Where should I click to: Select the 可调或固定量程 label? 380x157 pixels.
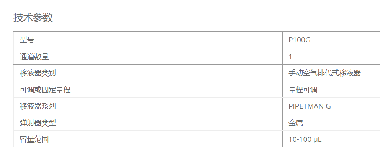(45, 90)
